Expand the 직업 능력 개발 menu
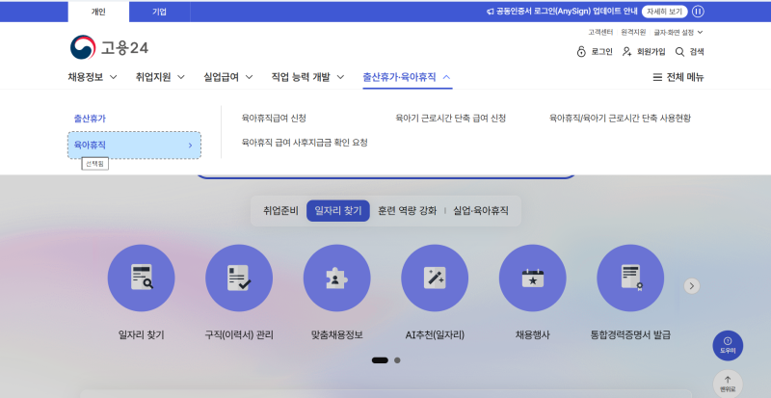The image size is (771, 398). coord(307,77)
